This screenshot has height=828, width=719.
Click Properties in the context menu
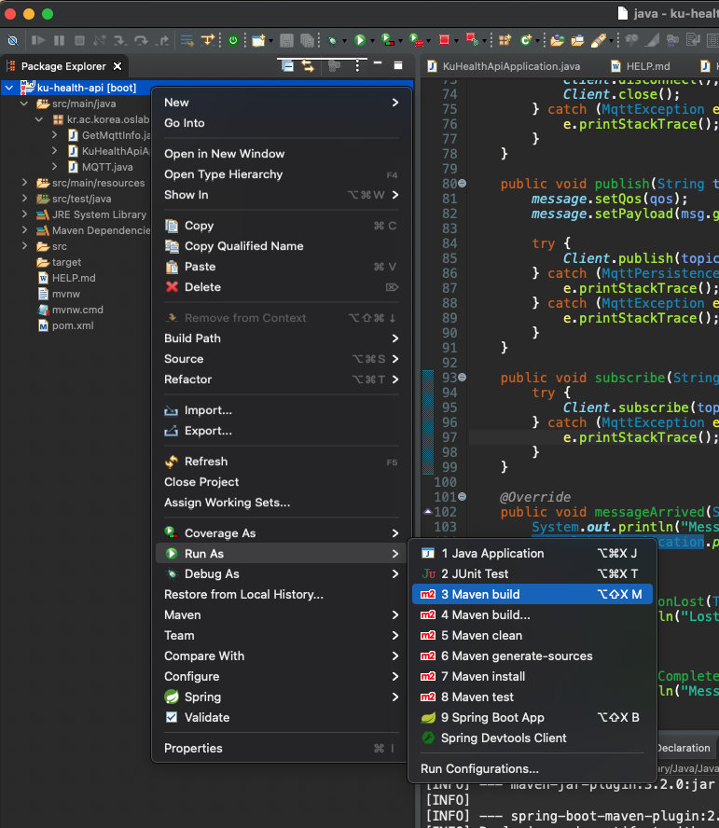(281, 748)
